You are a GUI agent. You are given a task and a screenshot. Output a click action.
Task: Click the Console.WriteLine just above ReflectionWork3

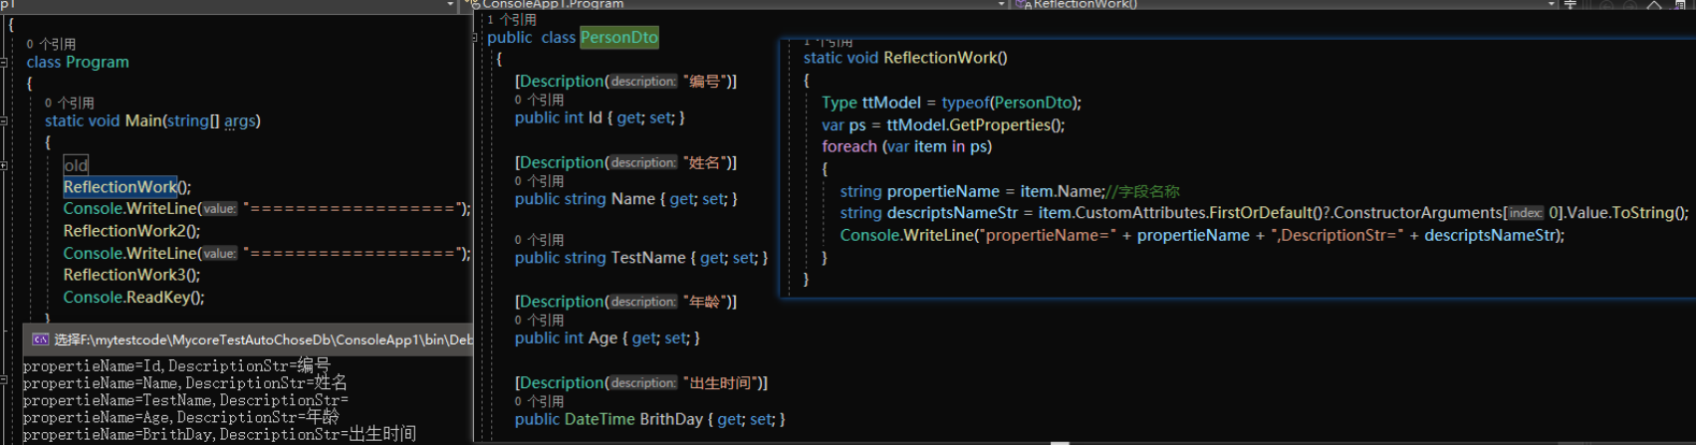[267, 253]
